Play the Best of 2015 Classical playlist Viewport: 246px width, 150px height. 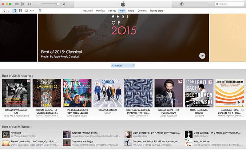tap(202, 56)
